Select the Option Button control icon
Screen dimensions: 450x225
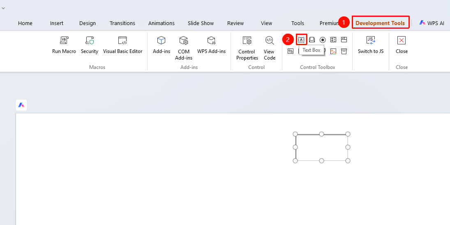pyautogui.click(x=323, y=39)
